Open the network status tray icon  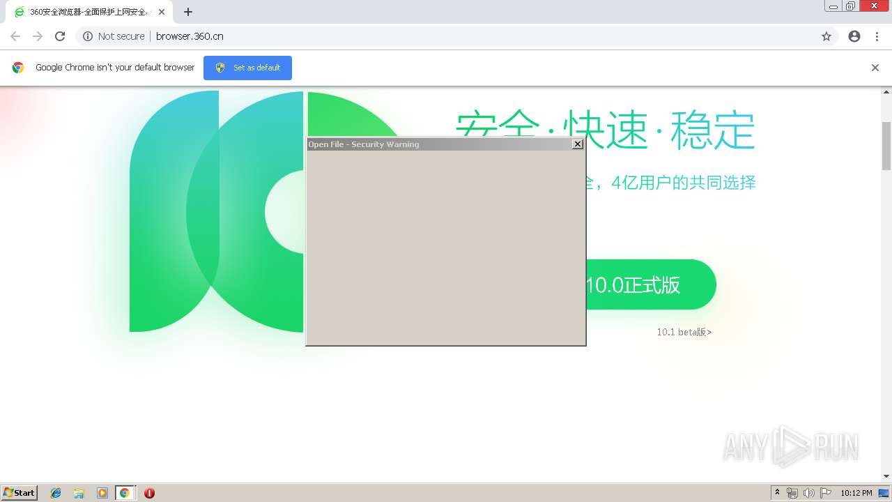792,493
